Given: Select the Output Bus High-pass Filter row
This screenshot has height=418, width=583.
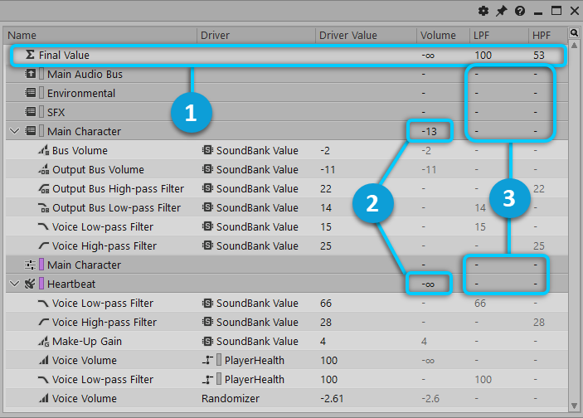Looking at the screenshot, I should click(x=116, y=189).
